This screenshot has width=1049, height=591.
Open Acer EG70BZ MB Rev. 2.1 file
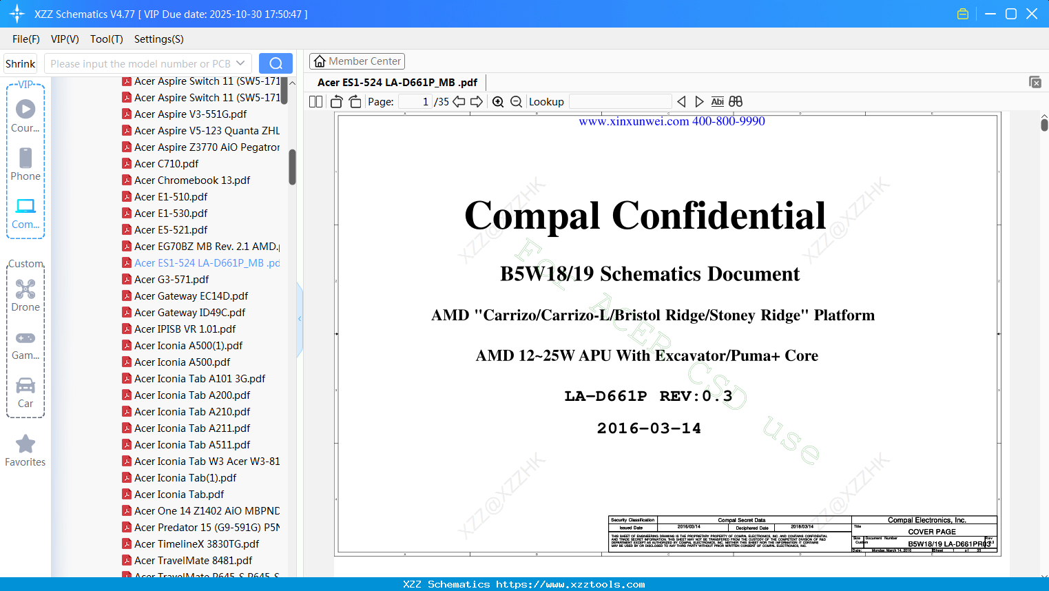tap(200, 247)
